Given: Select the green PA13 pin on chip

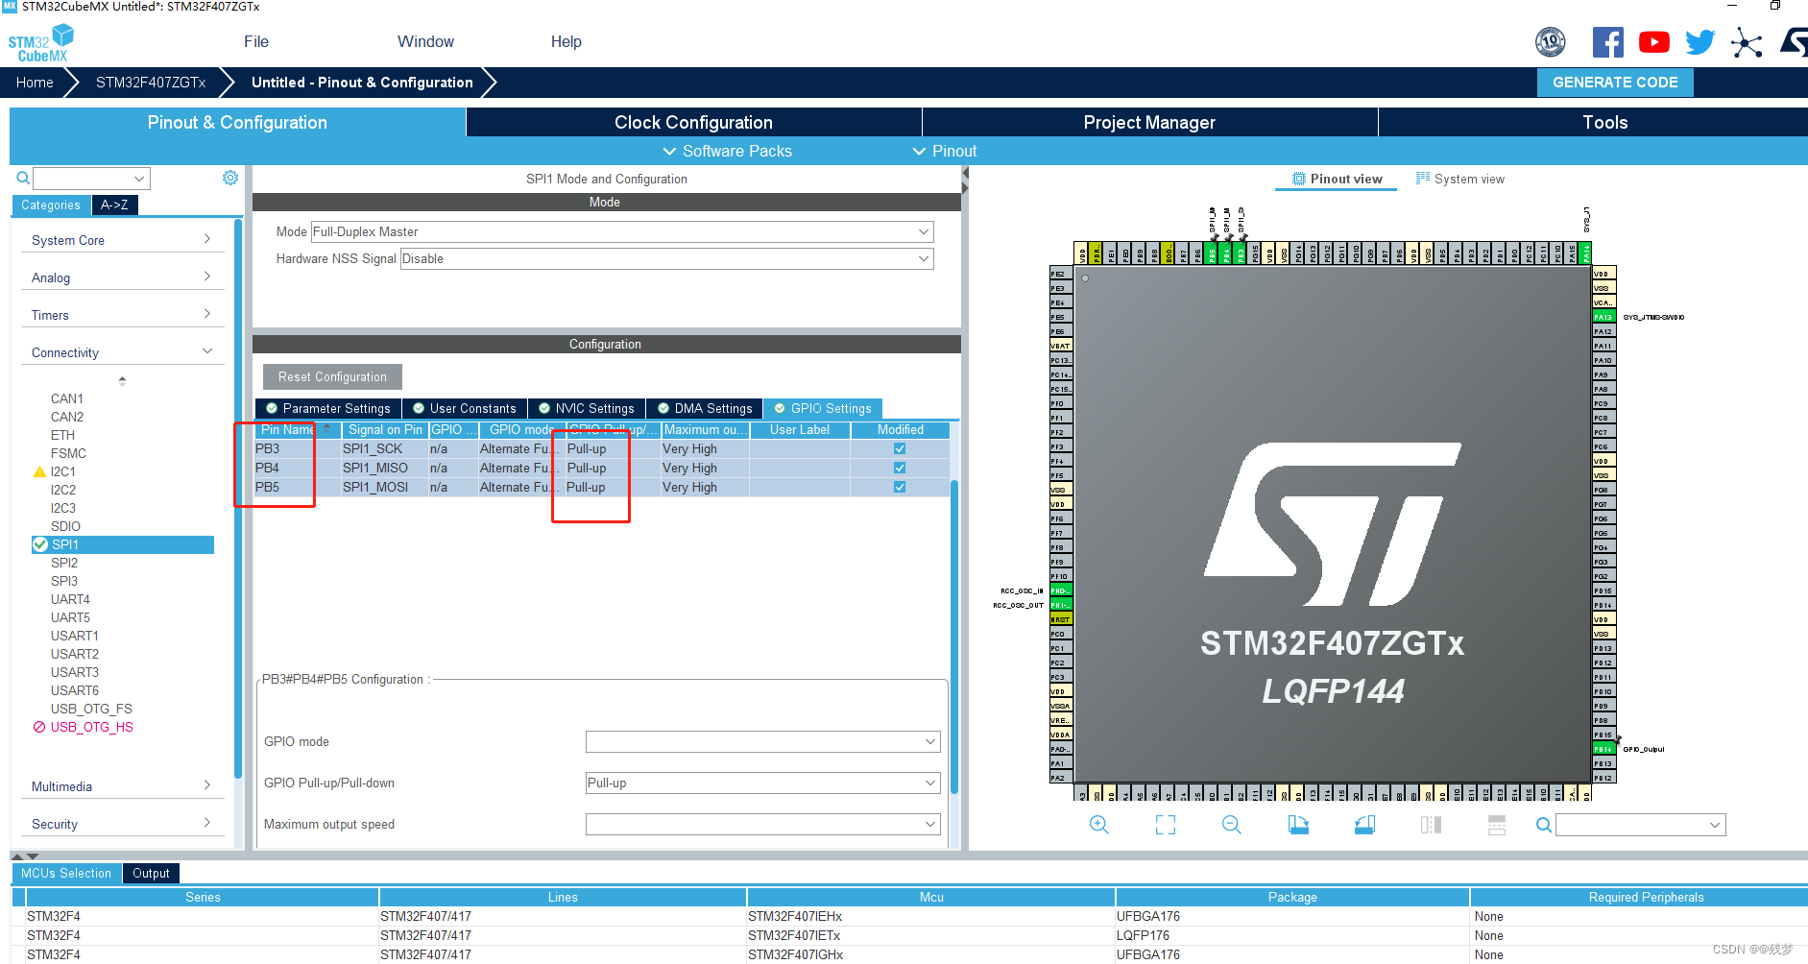Looking at the screenshot, I should coord(1603,317).
